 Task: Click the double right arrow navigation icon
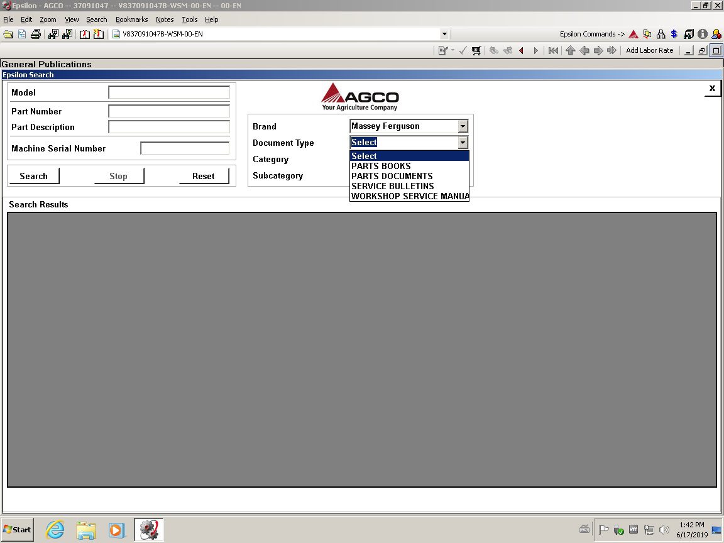[612, 50]
